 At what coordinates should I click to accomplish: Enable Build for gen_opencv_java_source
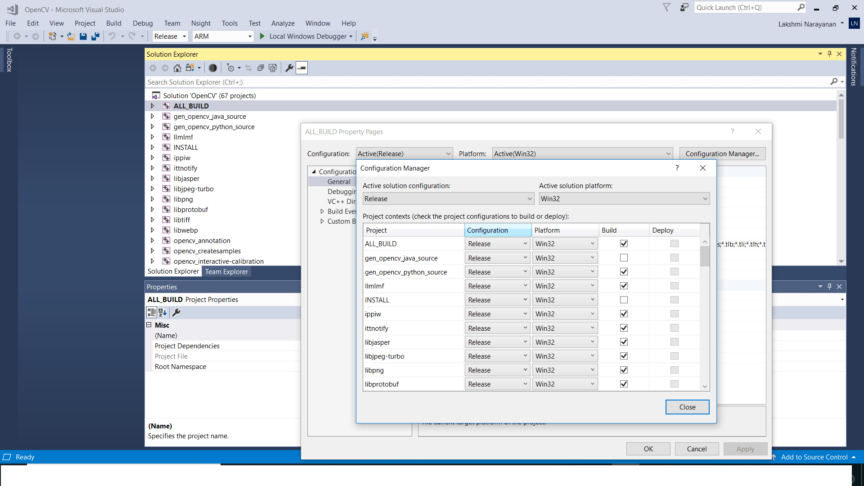pyautogui.click(x=624, y=257)
